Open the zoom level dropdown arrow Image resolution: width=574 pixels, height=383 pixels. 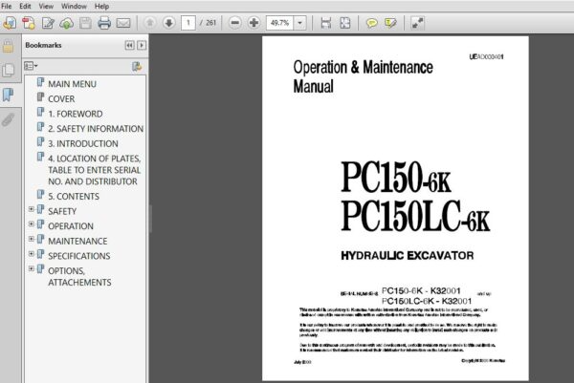299,23
